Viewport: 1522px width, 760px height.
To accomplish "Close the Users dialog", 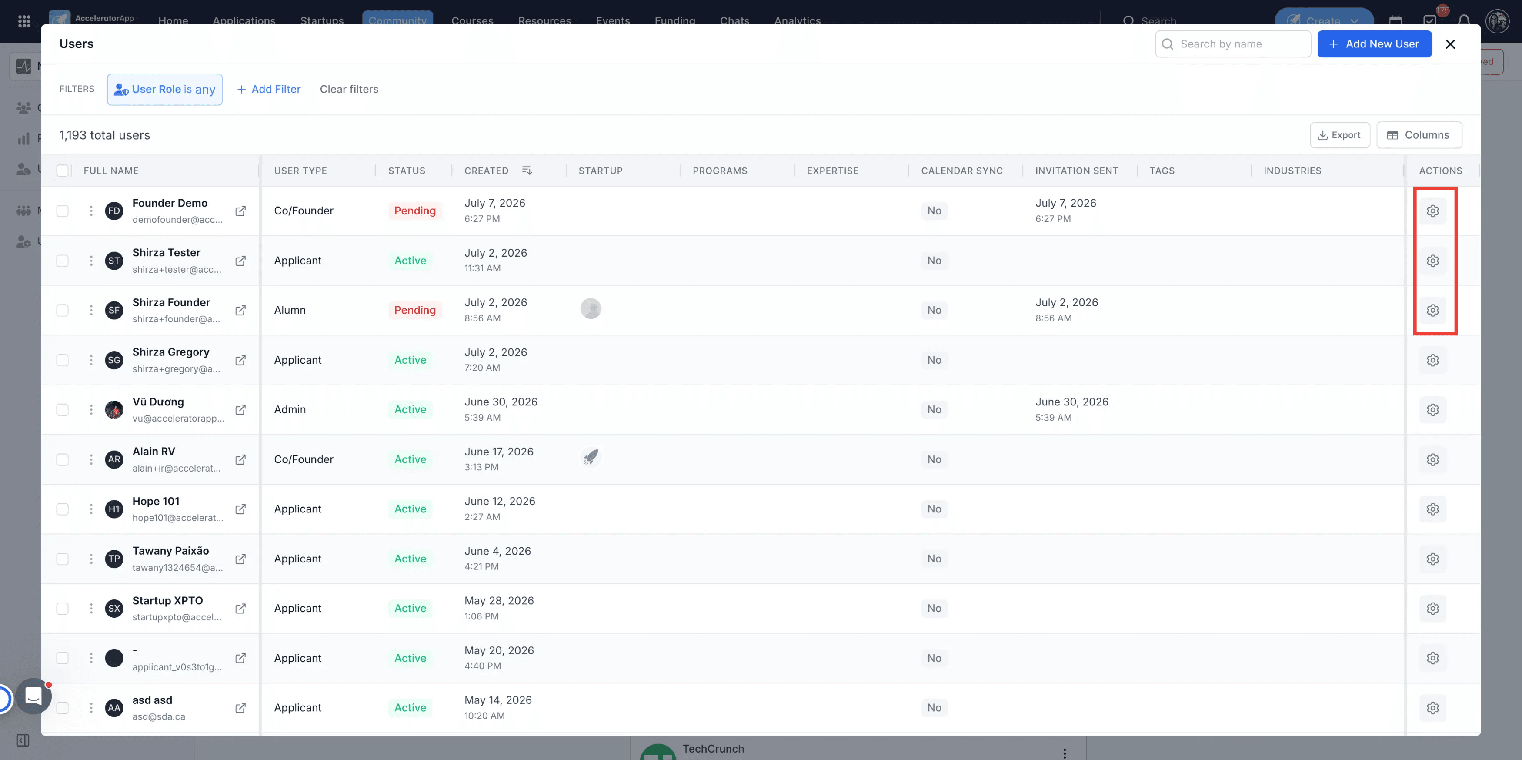I will pyautogui.click(x=1450, y=44).
